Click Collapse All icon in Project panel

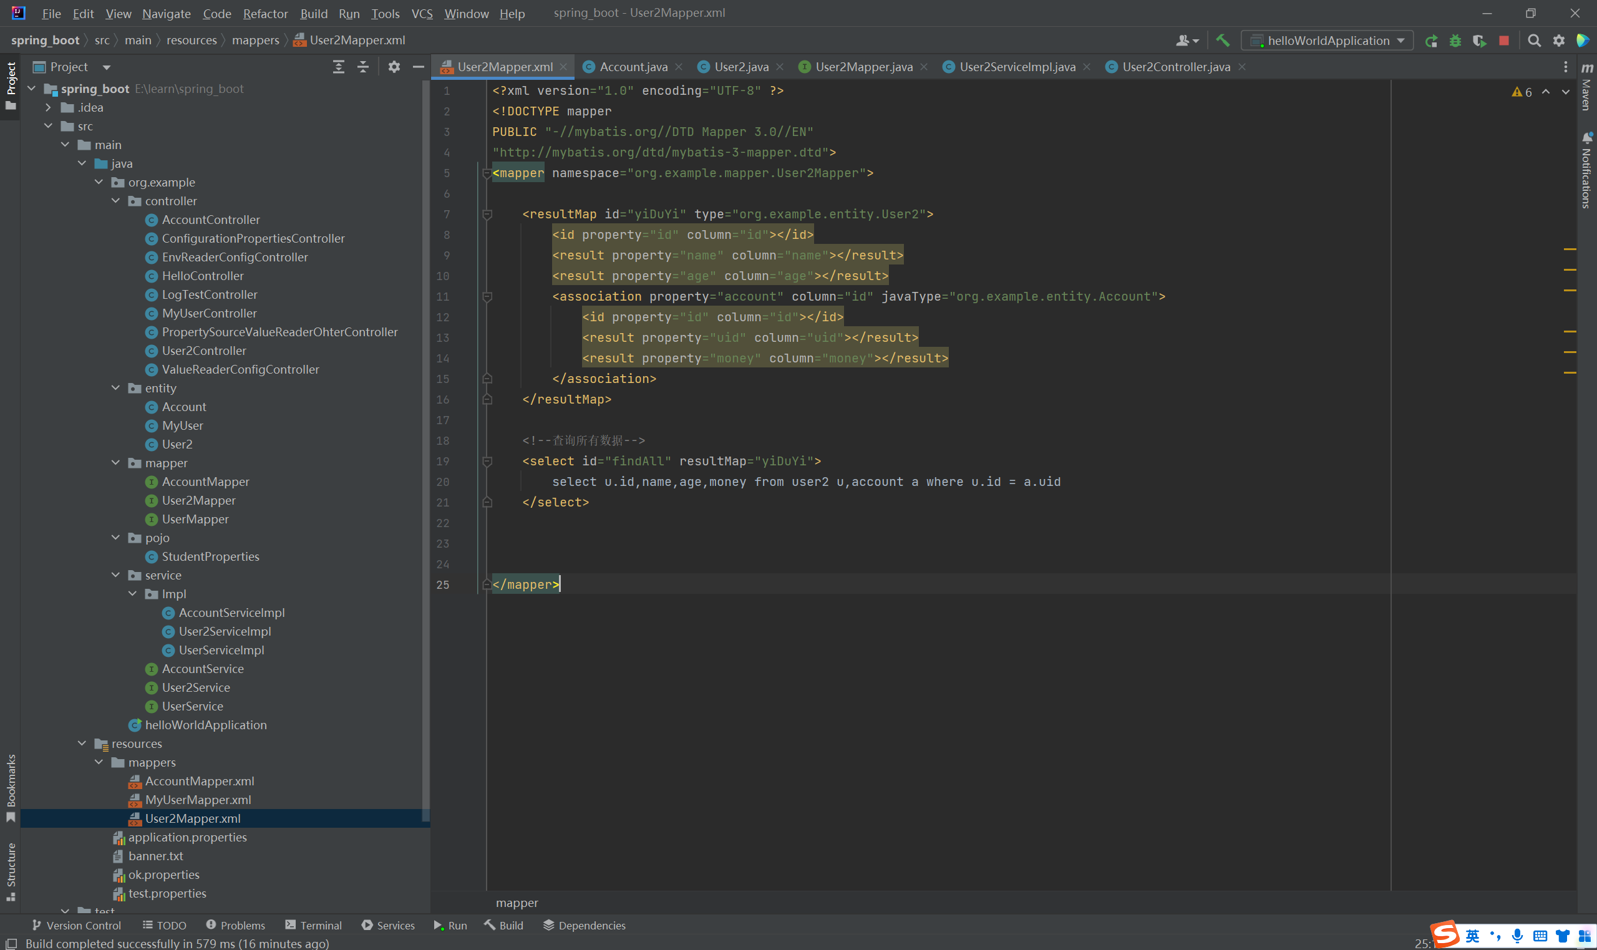tap(363, 67)
